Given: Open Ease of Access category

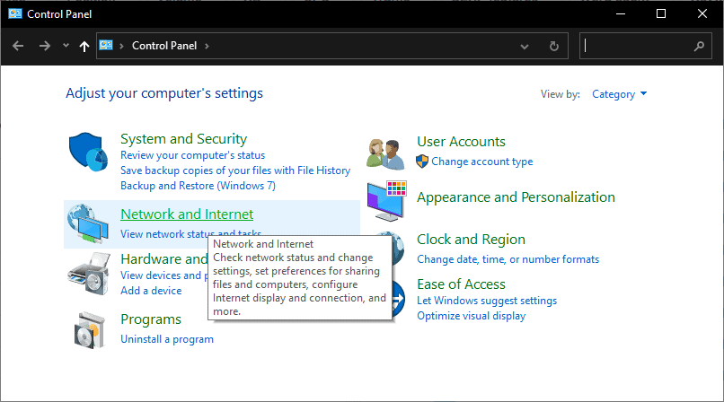Looking at the screenshot, I should 462,284.
